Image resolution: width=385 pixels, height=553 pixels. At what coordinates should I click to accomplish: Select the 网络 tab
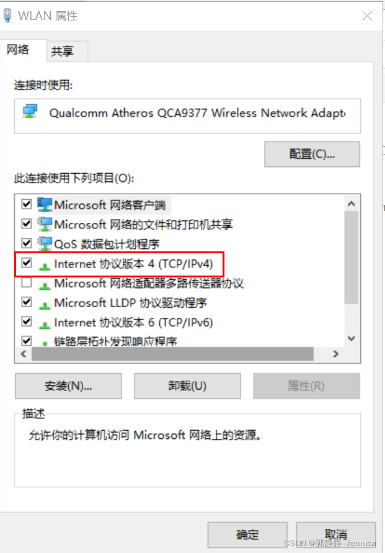click(18, 50)
